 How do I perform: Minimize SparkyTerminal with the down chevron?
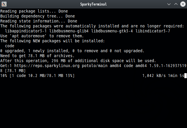tap(169, 4)
